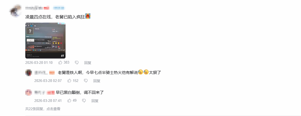Click 回复 under the main comment
The width and height of the screenshot is (301, 116).
click(88, 63)
